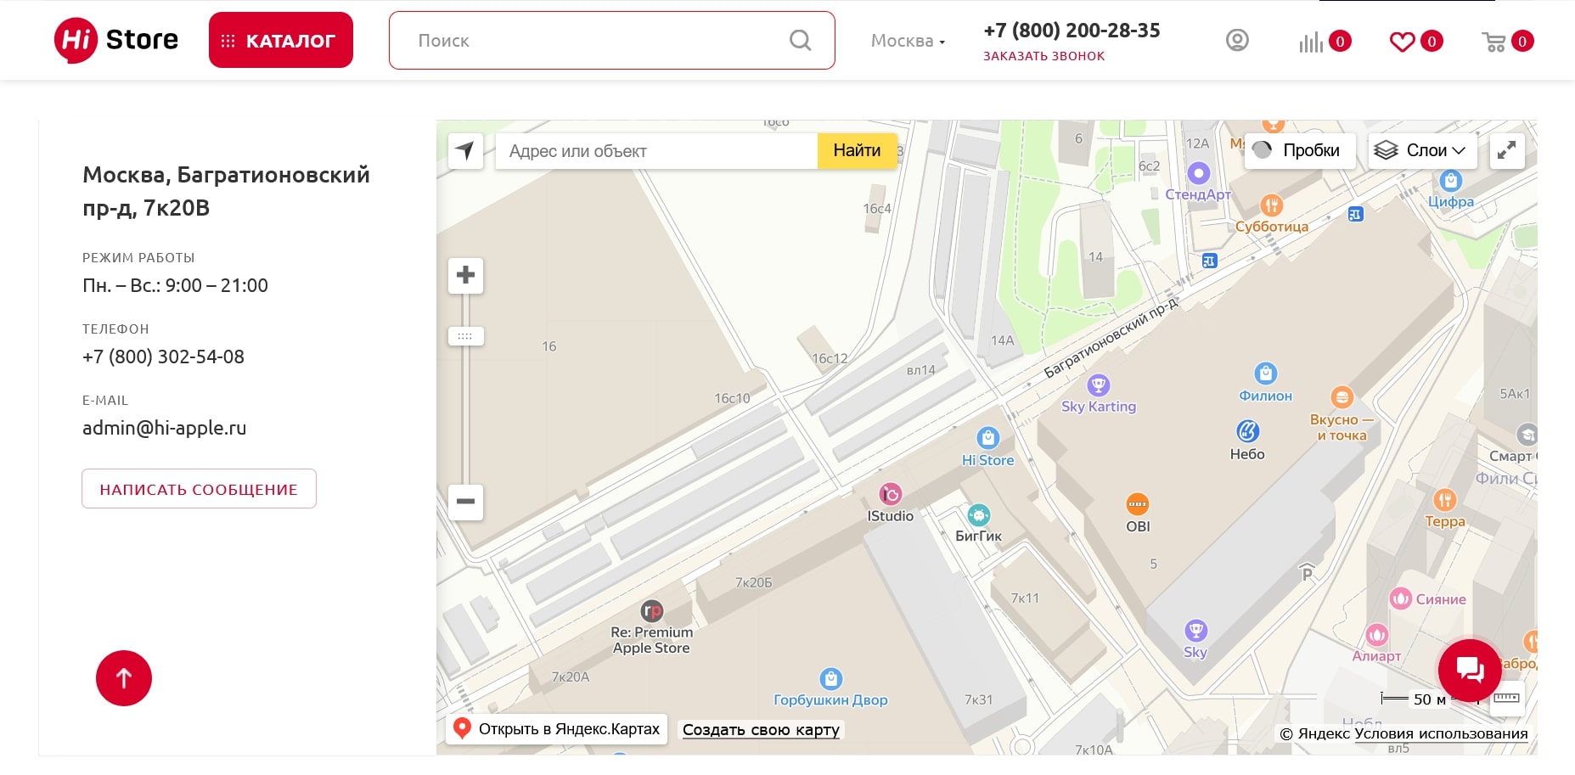Click the scroll-to-top red arrow button
The image size is (1575, 775).
click(124, 678)
